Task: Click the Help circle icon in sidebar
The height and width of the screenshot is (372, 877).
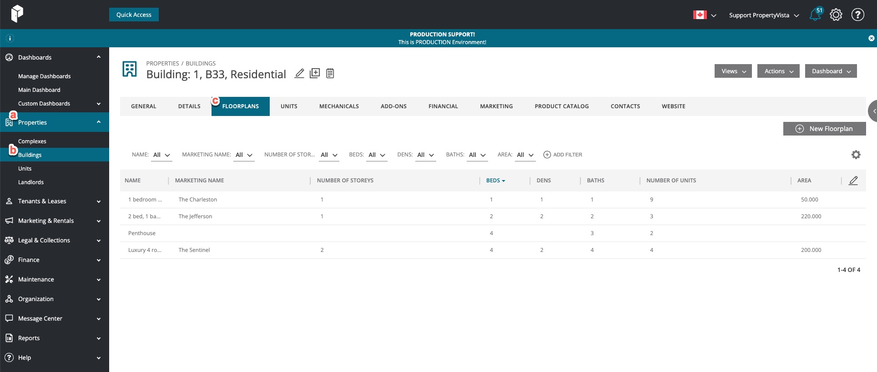Action: (9, 357)
